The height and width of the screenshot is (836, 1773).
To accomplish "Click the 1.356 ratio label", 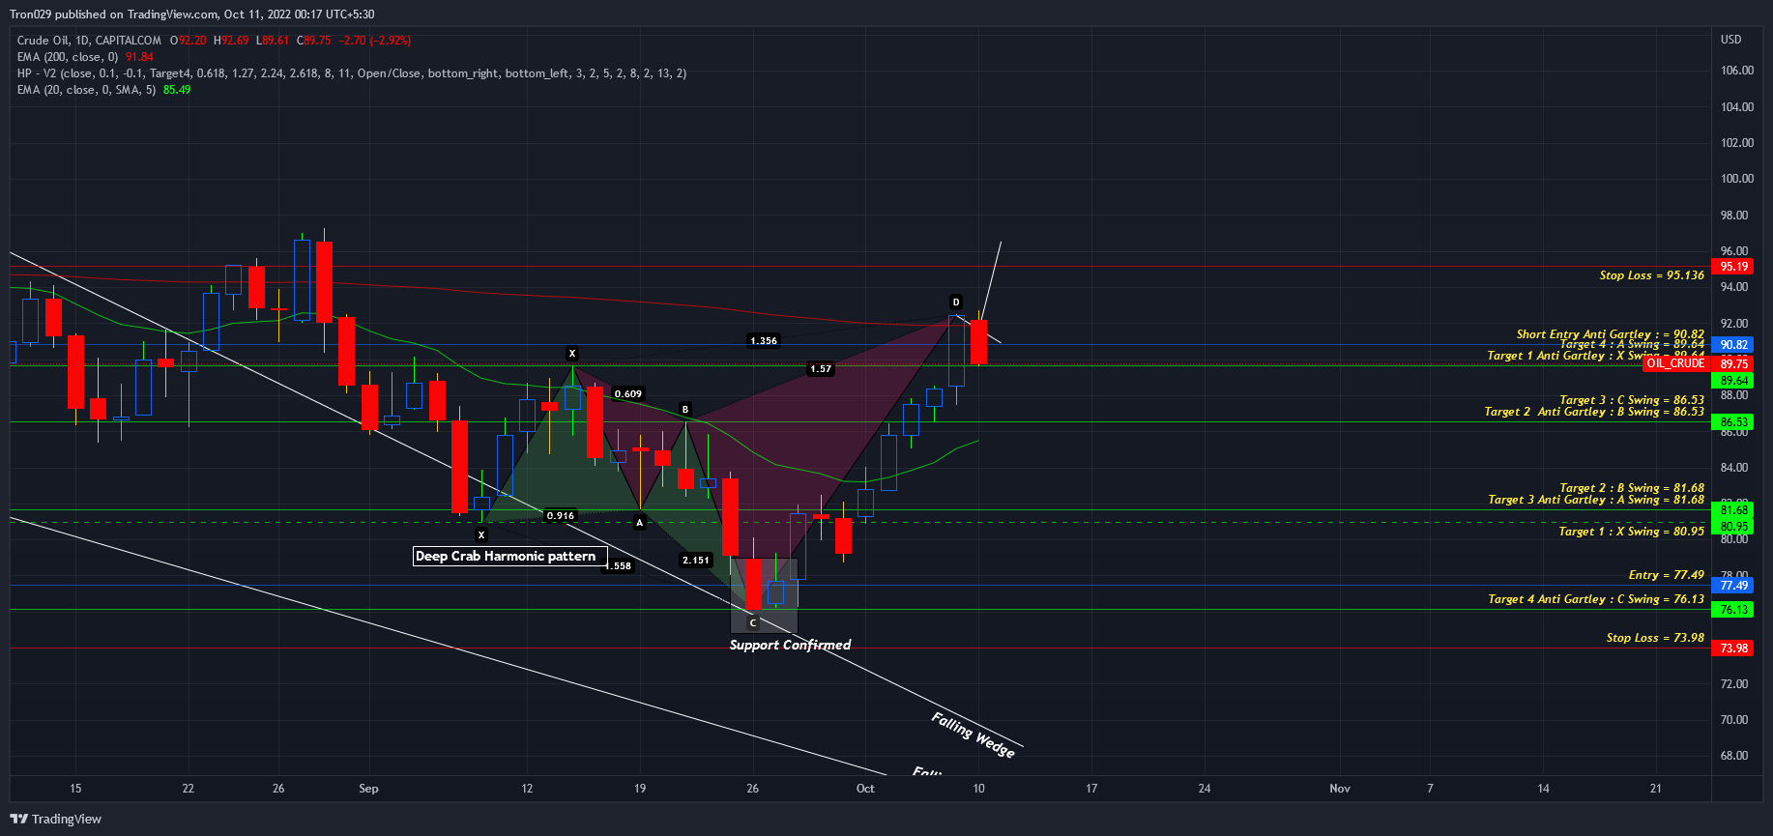I will pyautogui.click(x=764, y=341).
